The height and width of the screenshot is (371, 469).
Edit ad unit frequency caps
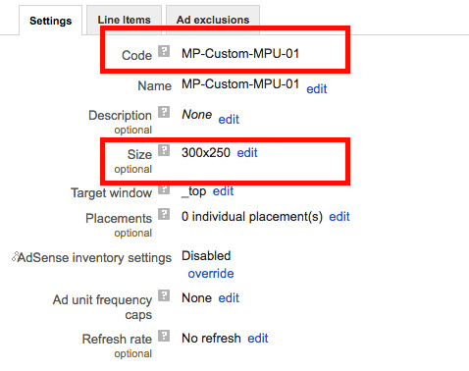coord(229,298)
